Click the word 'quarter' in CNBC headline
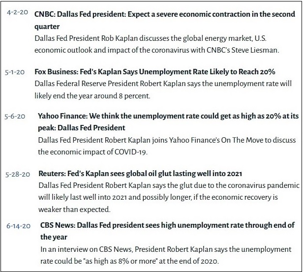 (47, 27)
